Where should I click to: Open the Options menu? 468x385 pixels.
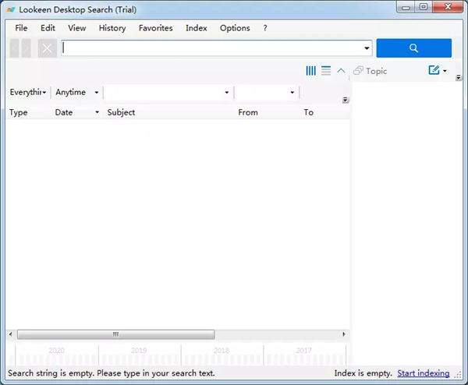[x=235, y=28]
